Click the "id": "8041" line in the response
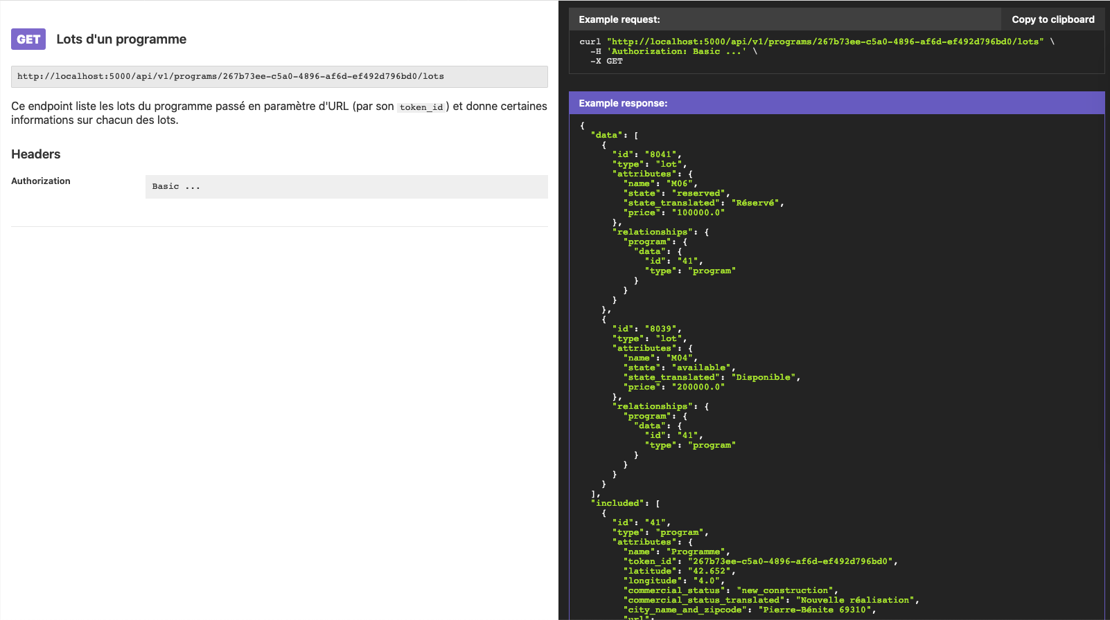 point(646,154)
